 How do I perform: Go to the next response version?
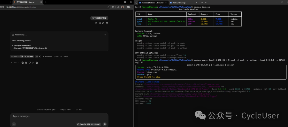[19, 63]
